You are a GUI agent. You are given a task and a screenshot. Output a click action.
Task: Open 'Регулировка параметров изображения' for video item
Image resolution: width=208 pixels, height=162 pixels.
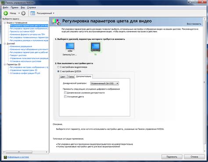tap(29, 29)
